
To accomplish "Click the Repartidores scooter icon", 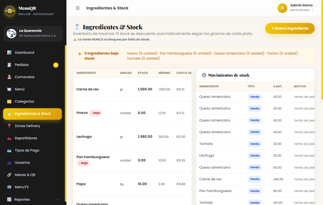I will click(9, 138).
